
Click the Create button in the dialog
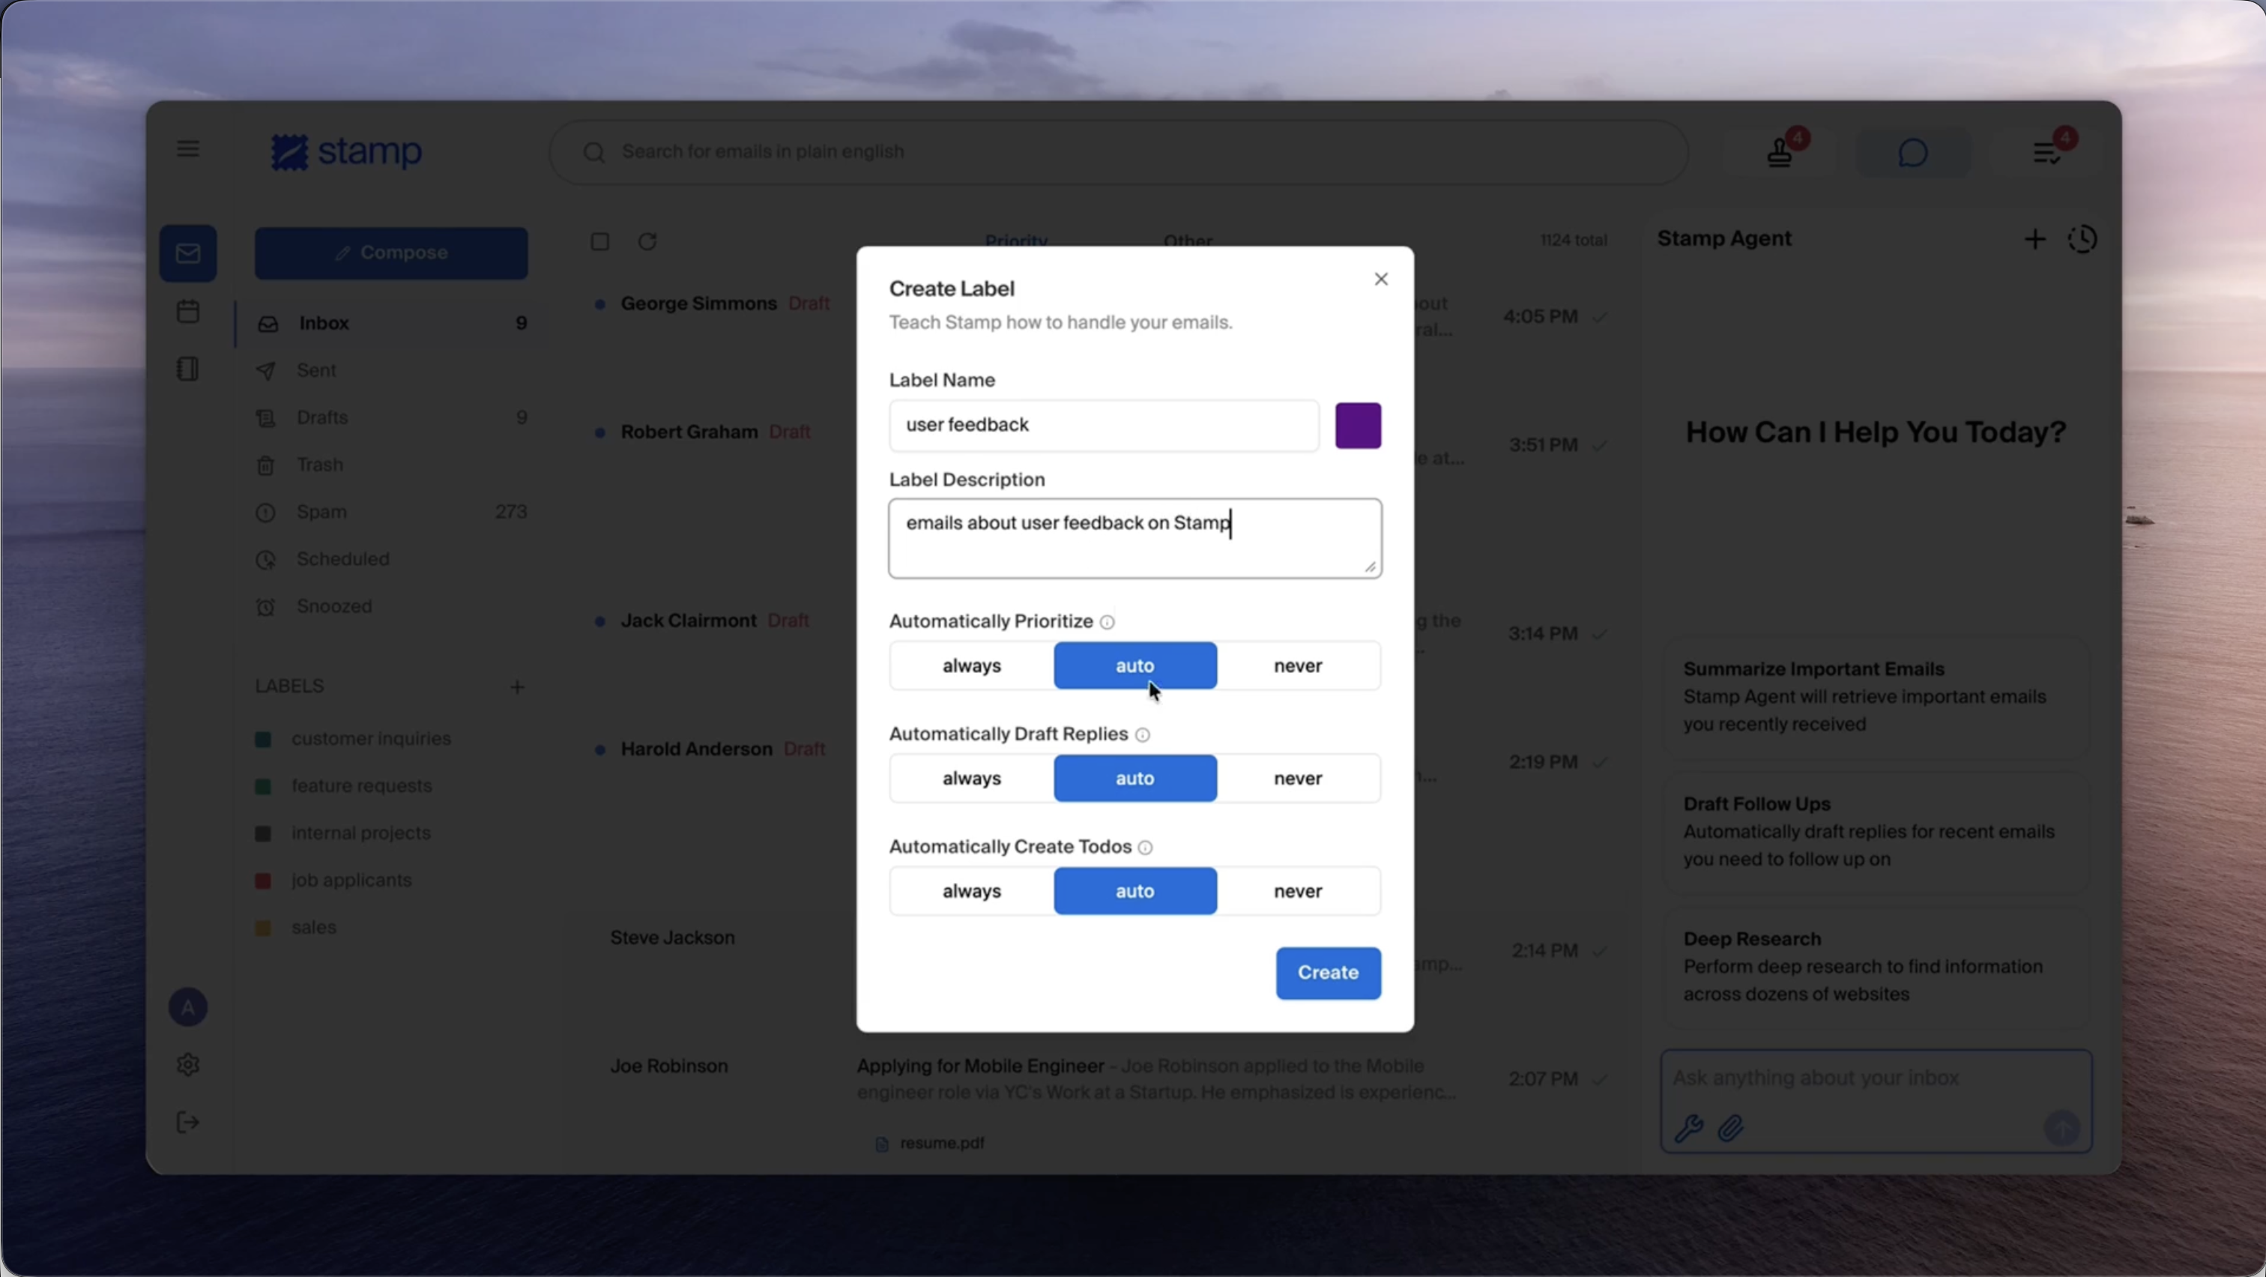[x=1329, y=973]
